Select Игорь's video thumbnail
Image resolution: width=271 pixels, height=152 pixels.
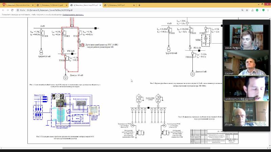click(246, 114)
